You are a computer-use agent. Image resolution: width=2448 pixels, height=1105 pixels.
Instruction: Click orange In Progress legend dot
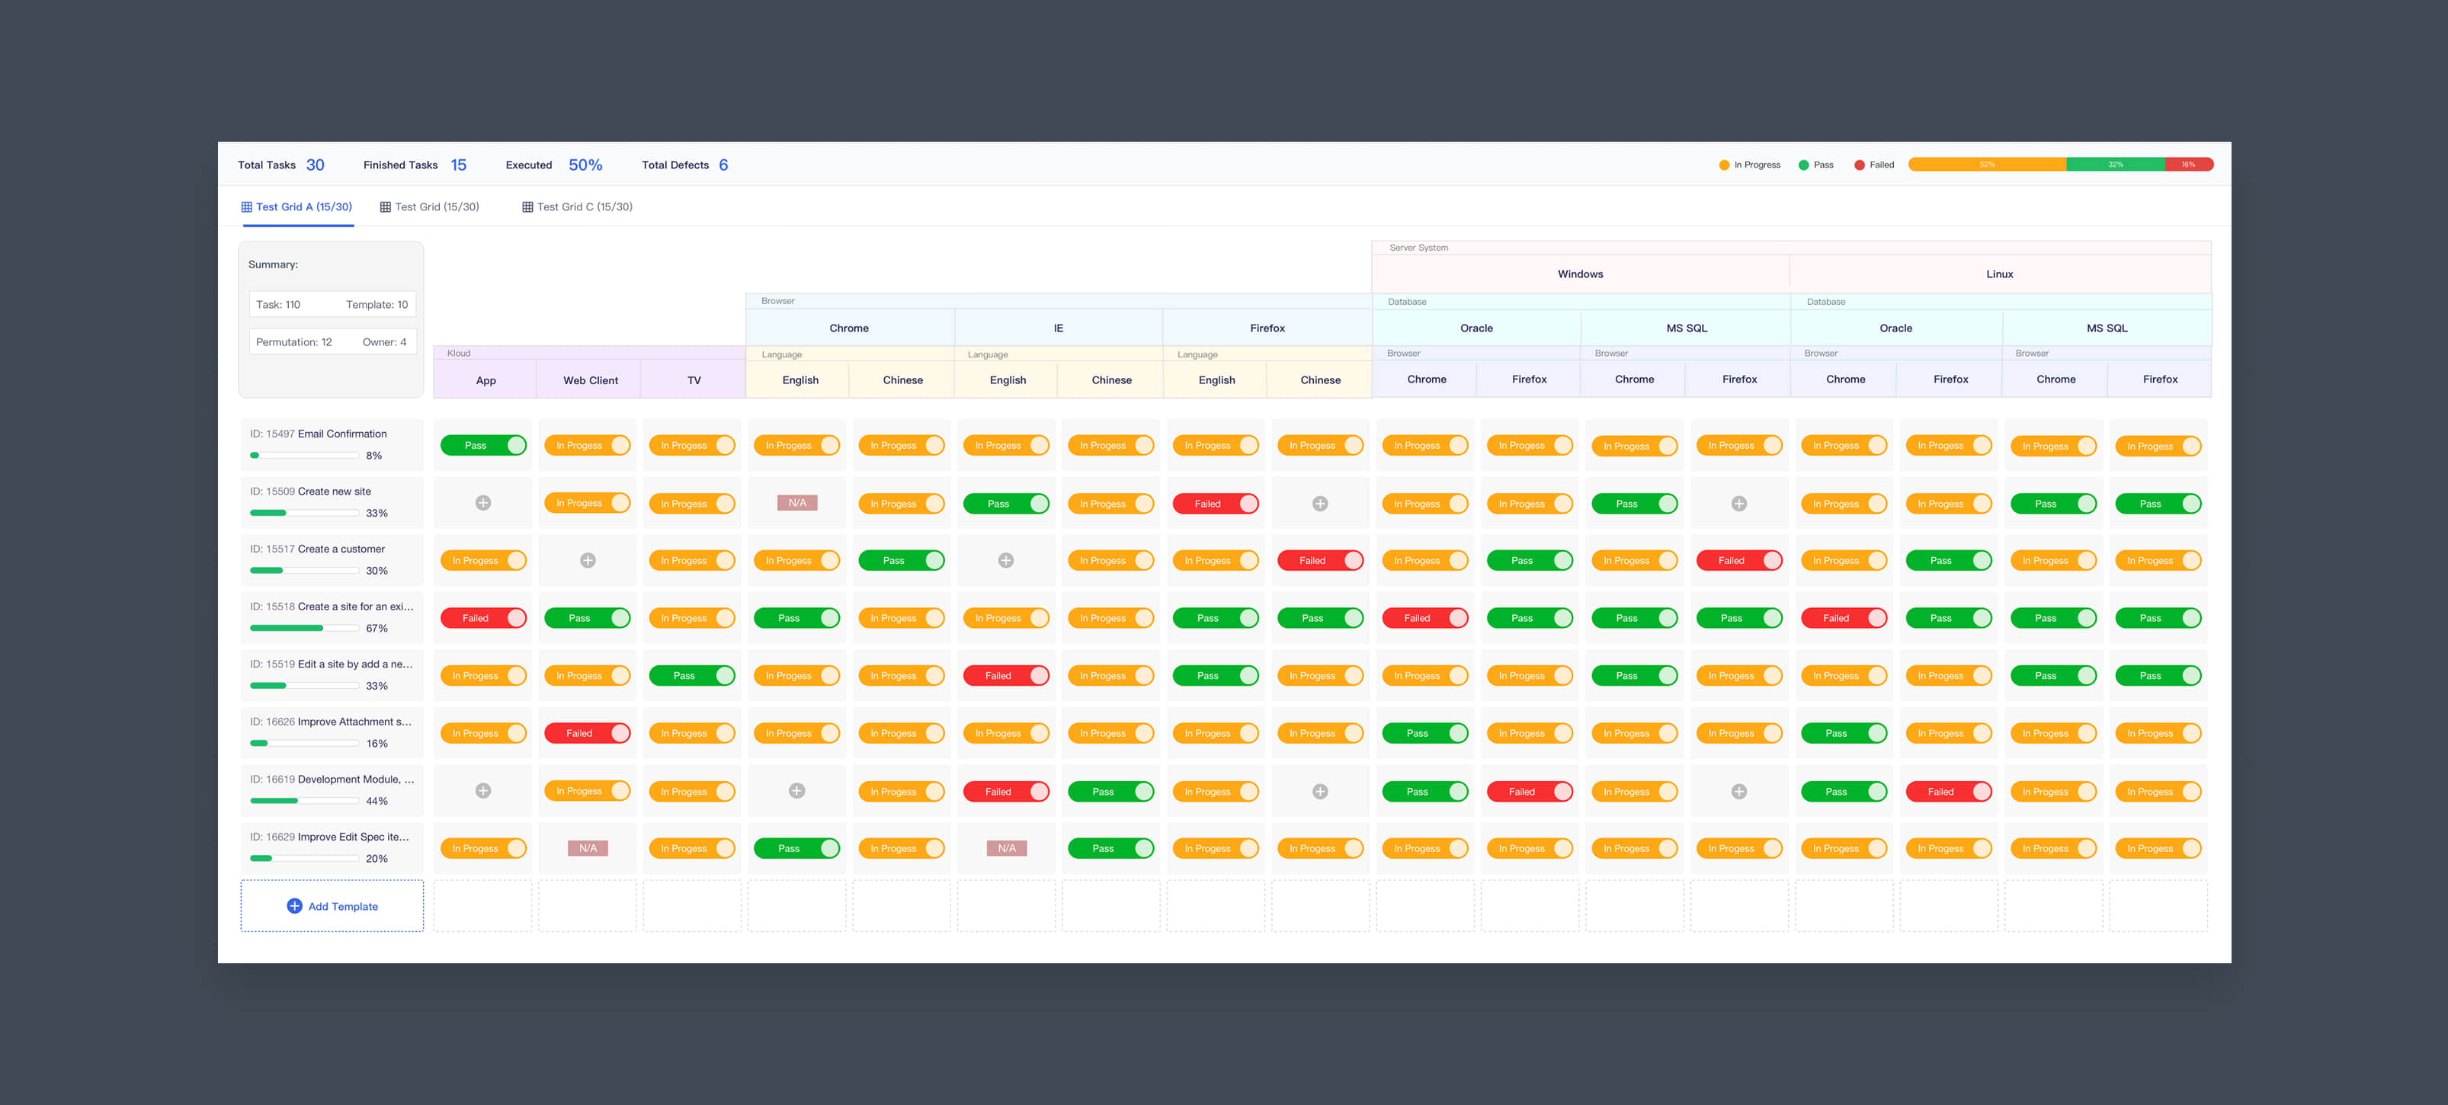point(1724,165)
